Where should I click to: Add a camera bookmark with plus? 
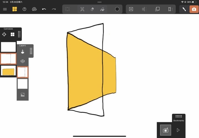point(166,130)
